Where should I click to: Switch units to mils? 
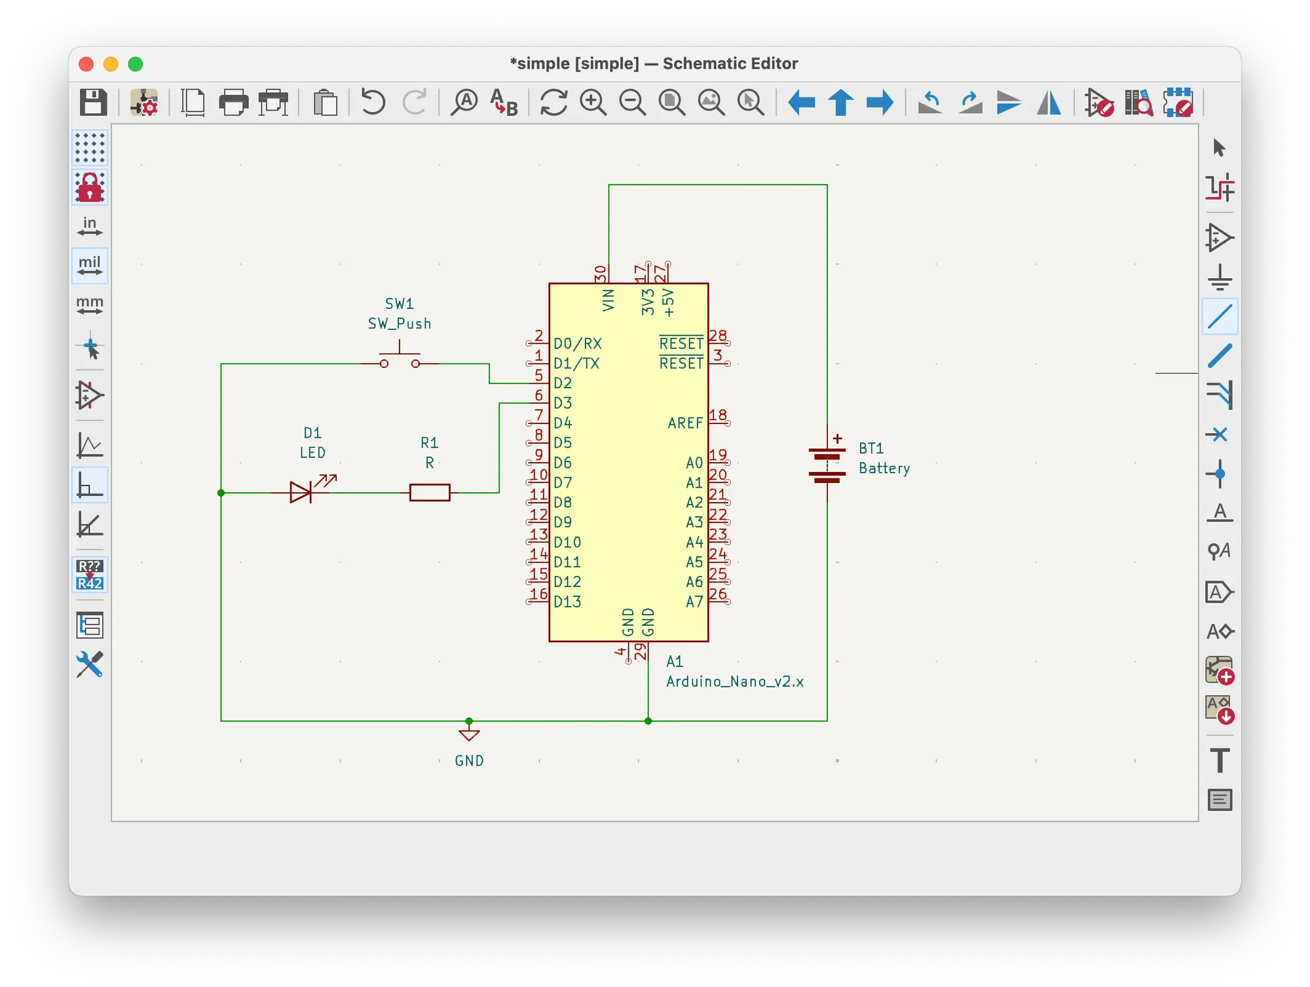(x=90, y=266)
